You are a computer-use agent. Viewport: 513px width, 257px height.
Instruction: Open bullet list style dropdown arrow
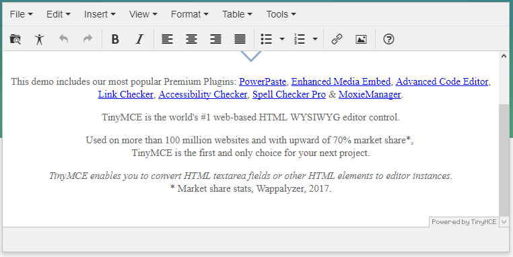(x=282, y=39)
